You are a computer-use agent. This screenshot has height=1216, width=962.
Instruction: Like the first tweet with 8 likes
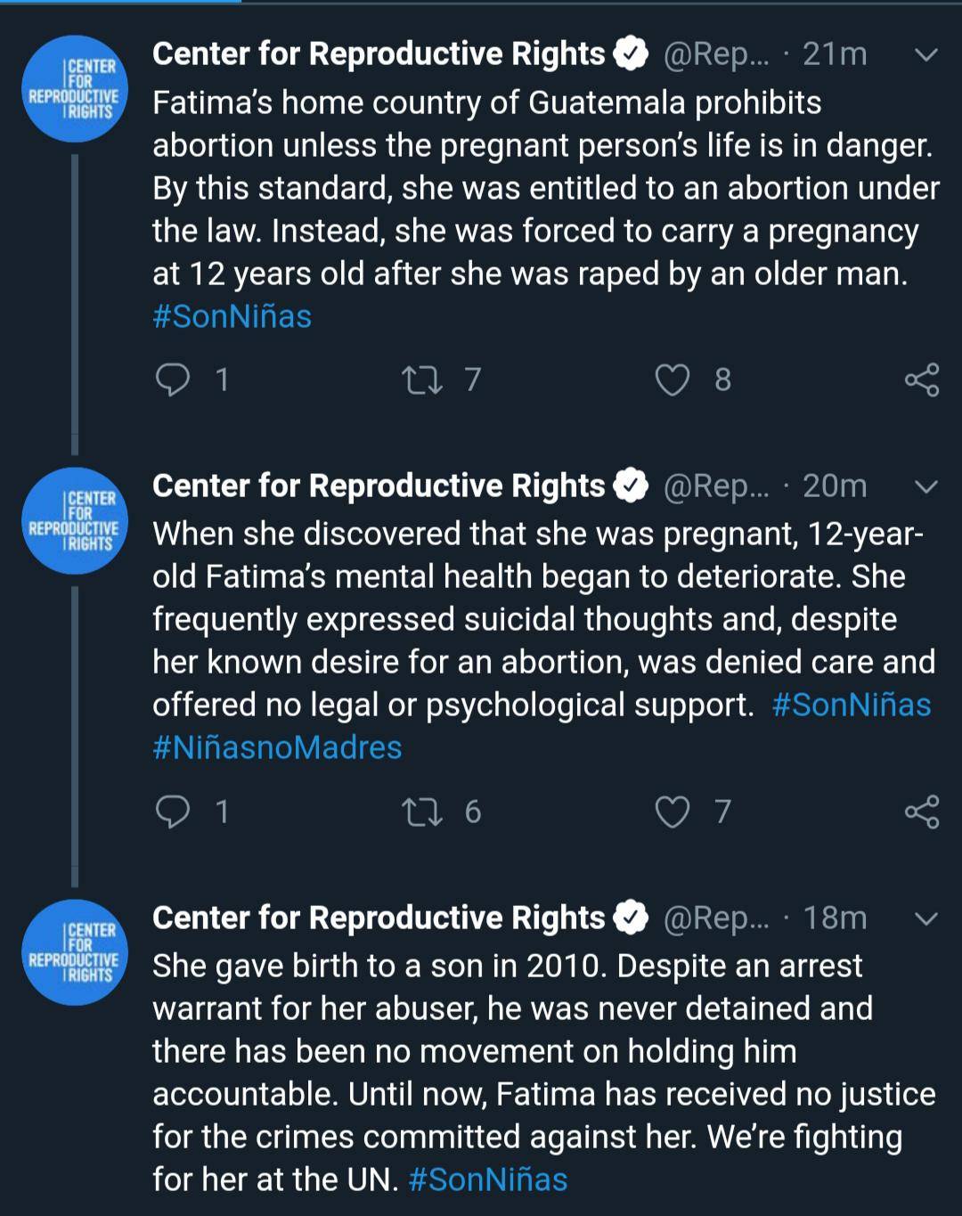coord(673,380)
